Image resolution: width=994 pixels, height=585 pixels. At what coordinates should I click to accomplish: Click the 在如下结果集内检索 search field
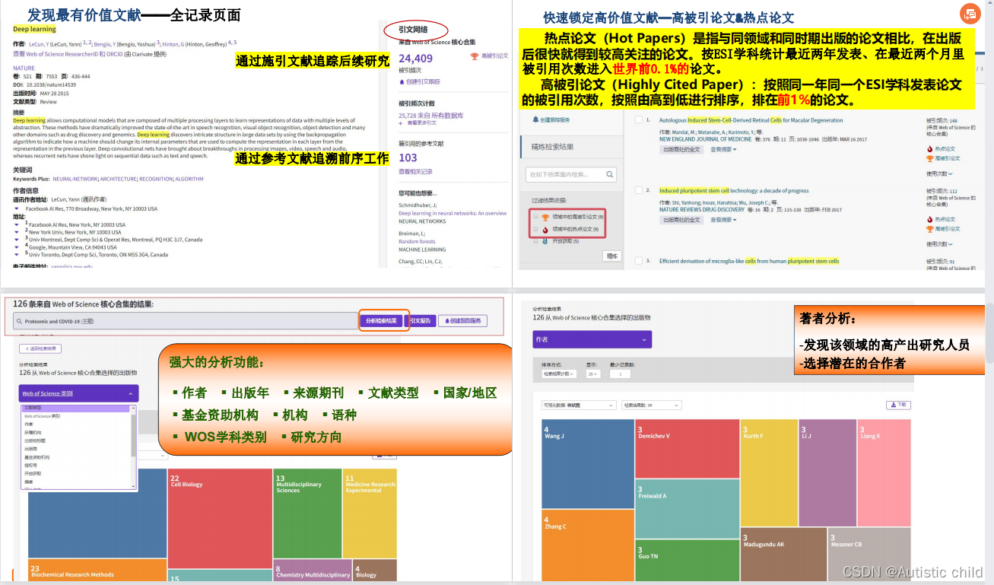(571, 175)
